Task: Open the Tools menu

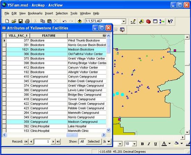Action: [74, 13]
